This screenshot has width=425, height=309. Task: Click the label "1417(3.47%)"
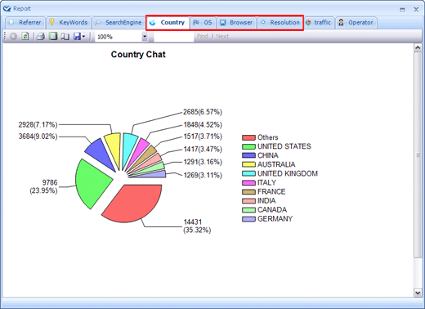(203, 150)
